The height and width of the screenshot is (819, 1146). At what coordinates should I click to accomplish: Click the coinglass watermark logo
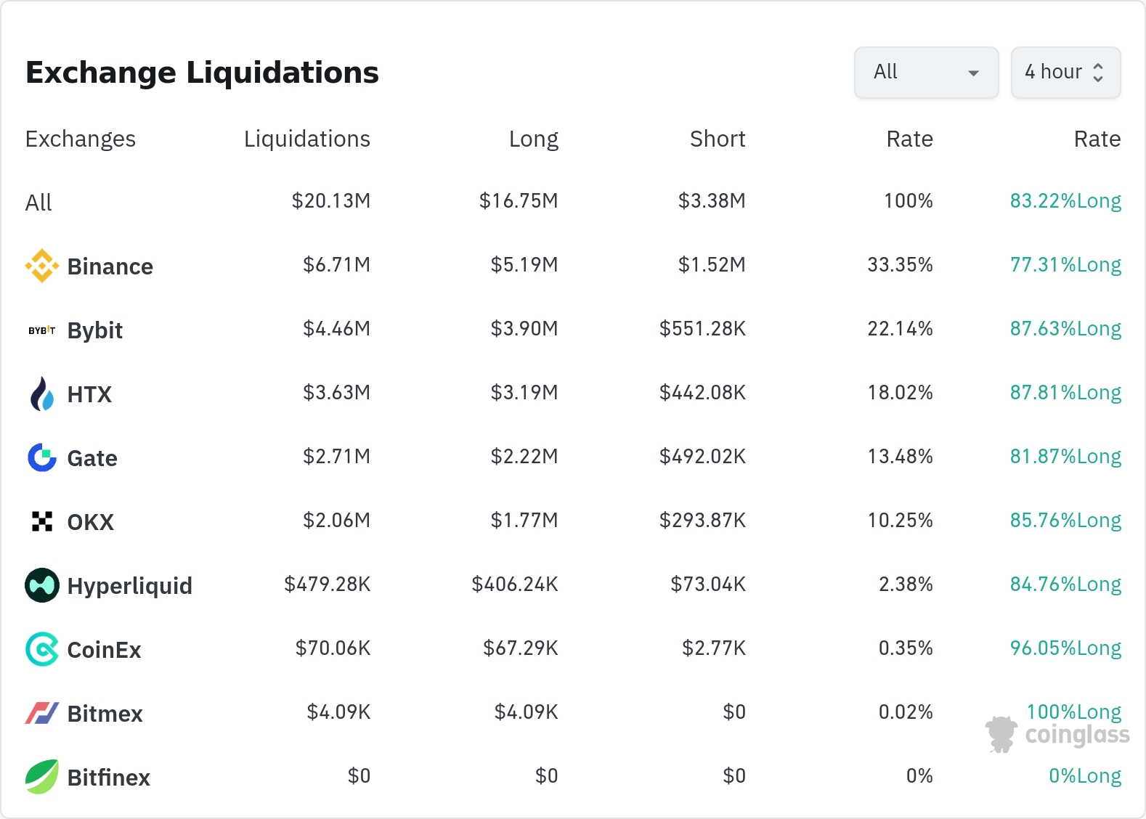(1057, 734)
